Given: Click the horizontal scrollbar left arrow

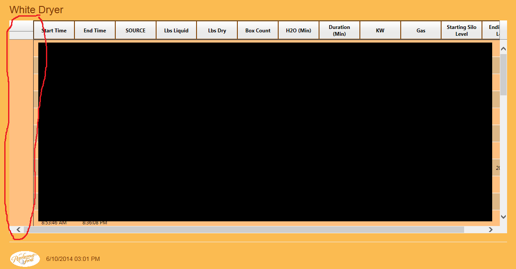Looking at the screenshot, I should click(x=18, y=229).
